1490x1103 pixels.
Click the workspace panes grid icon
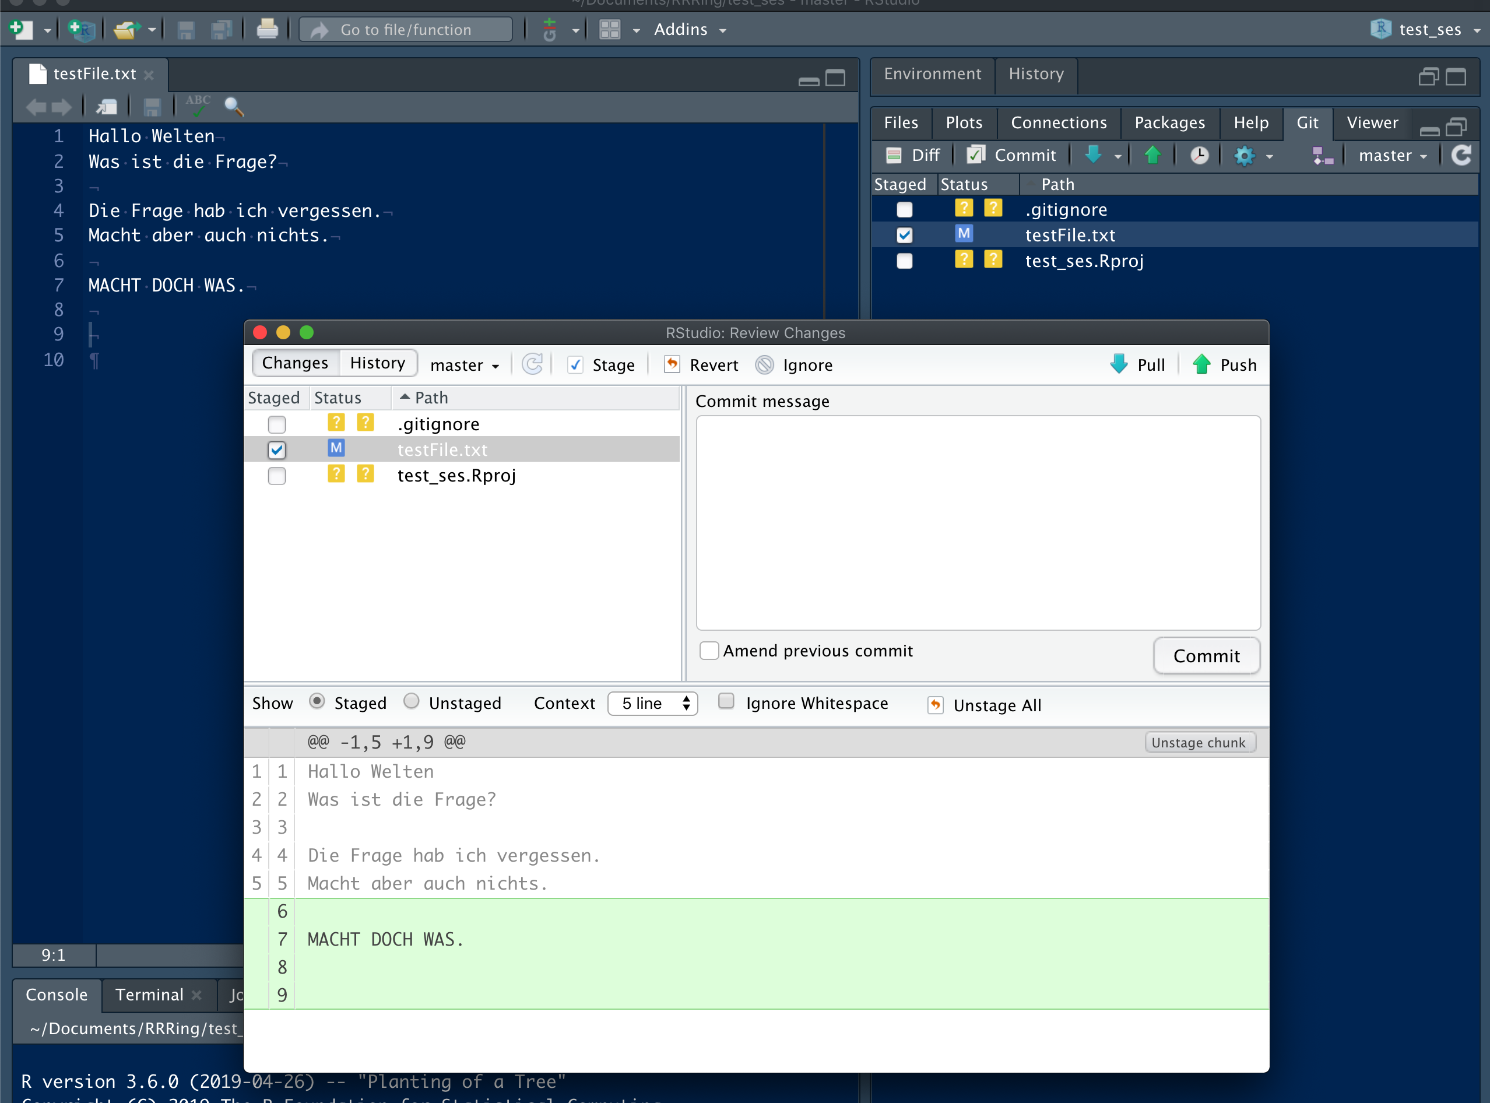pos(610,29)
